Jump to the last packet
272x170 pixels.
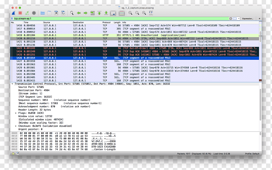click(x=106, y=13)
